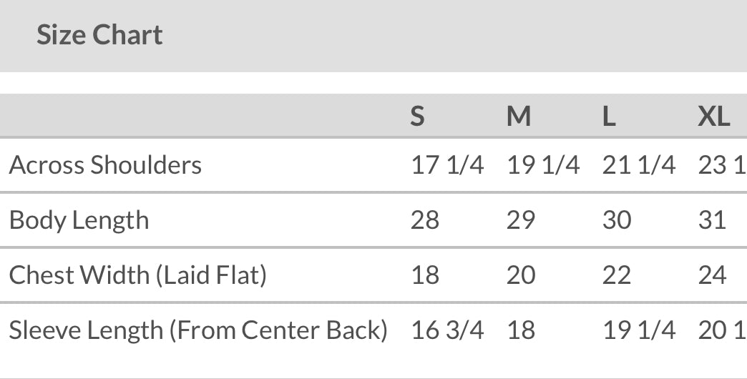The image size is (747, 379).
Task: Click body length value 31
Action: pyautogui.click(x=712, y=220)
